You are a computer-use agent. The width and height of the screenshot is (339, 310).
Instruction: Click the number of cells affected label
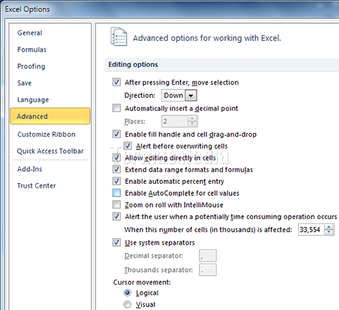pos(208,230)
